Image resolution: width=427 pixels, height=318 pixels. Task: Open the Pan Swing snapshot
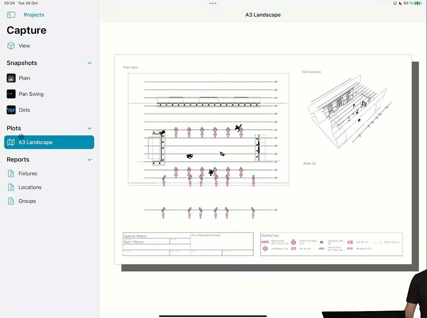(x=31, y=94)
